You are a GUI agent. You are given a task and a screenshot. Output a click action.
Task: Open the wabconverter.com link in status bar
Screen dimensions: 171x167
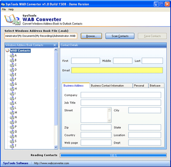click(51, 163)
